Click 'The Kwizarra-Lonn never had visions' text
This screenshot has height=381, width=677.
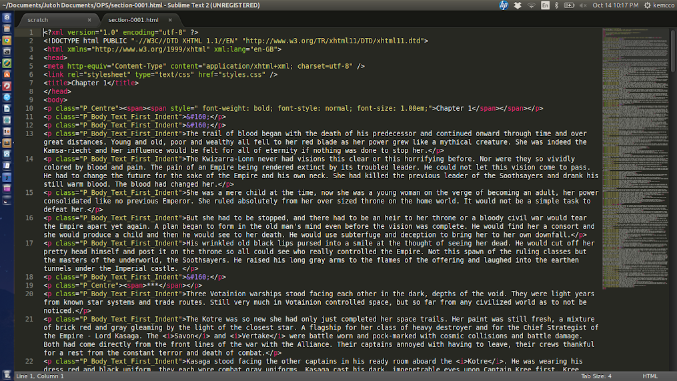255,159
